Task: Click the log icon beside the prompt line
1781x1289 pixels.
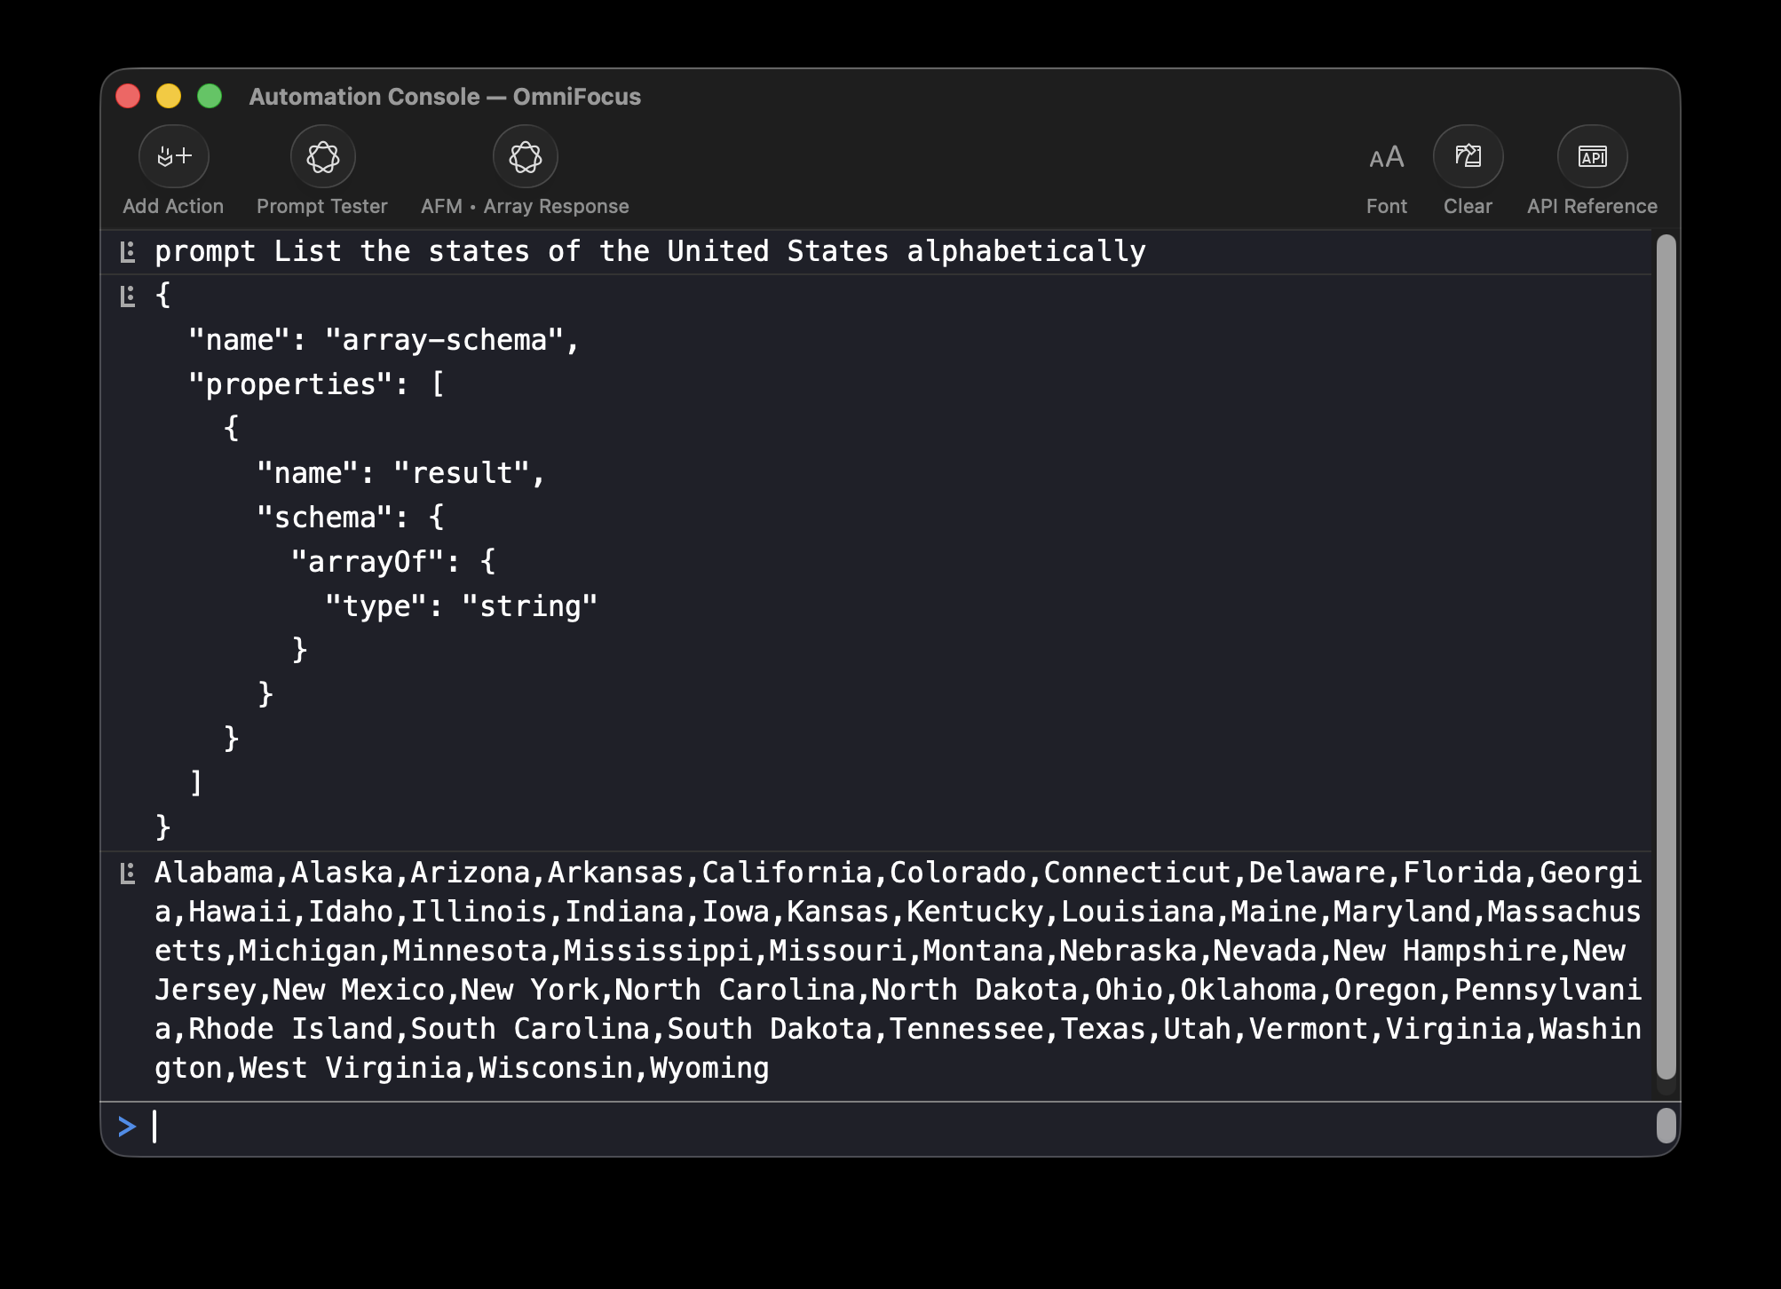Action: 128,252
